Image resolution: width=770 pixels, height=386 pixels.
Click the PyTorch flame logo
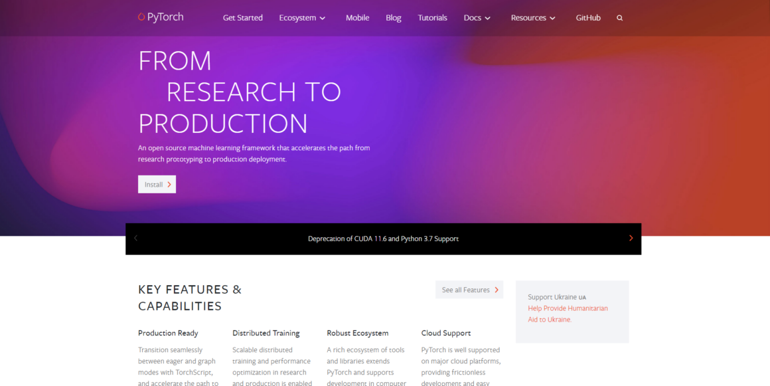140,17
